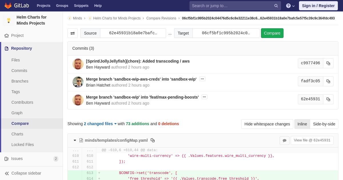
Task: Click the GitLab logo in the header
Action: pyautogui.click(x=17, y=6)
